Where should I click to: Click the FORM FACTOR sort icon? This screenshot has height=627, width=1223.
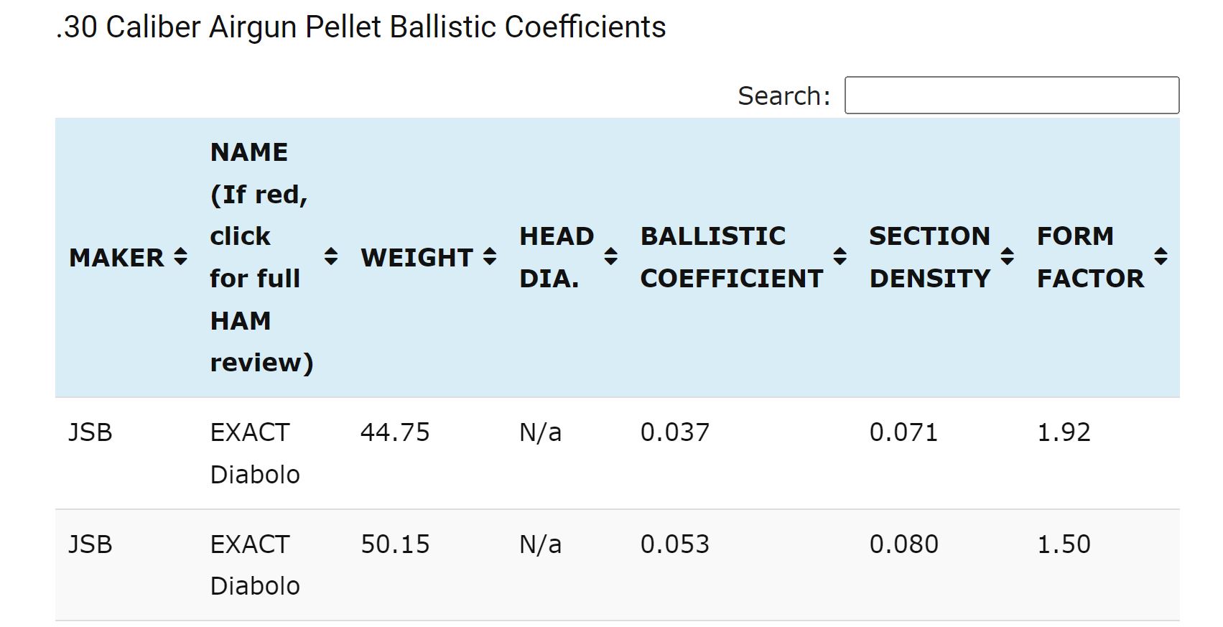pos(1161,256)
